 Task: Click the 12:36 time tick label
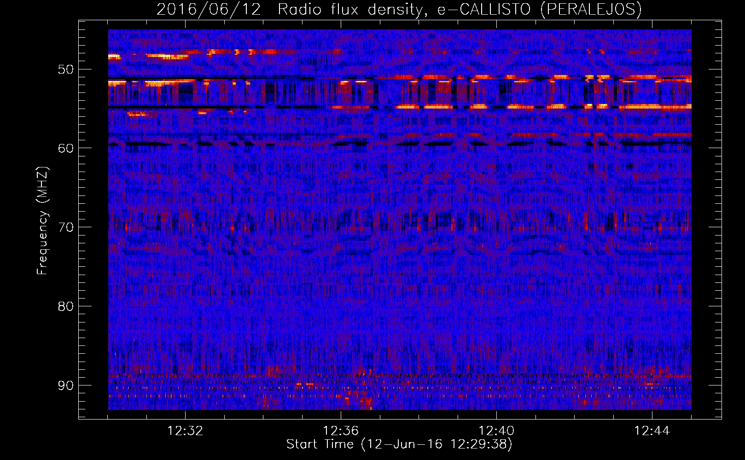point(341,431)
